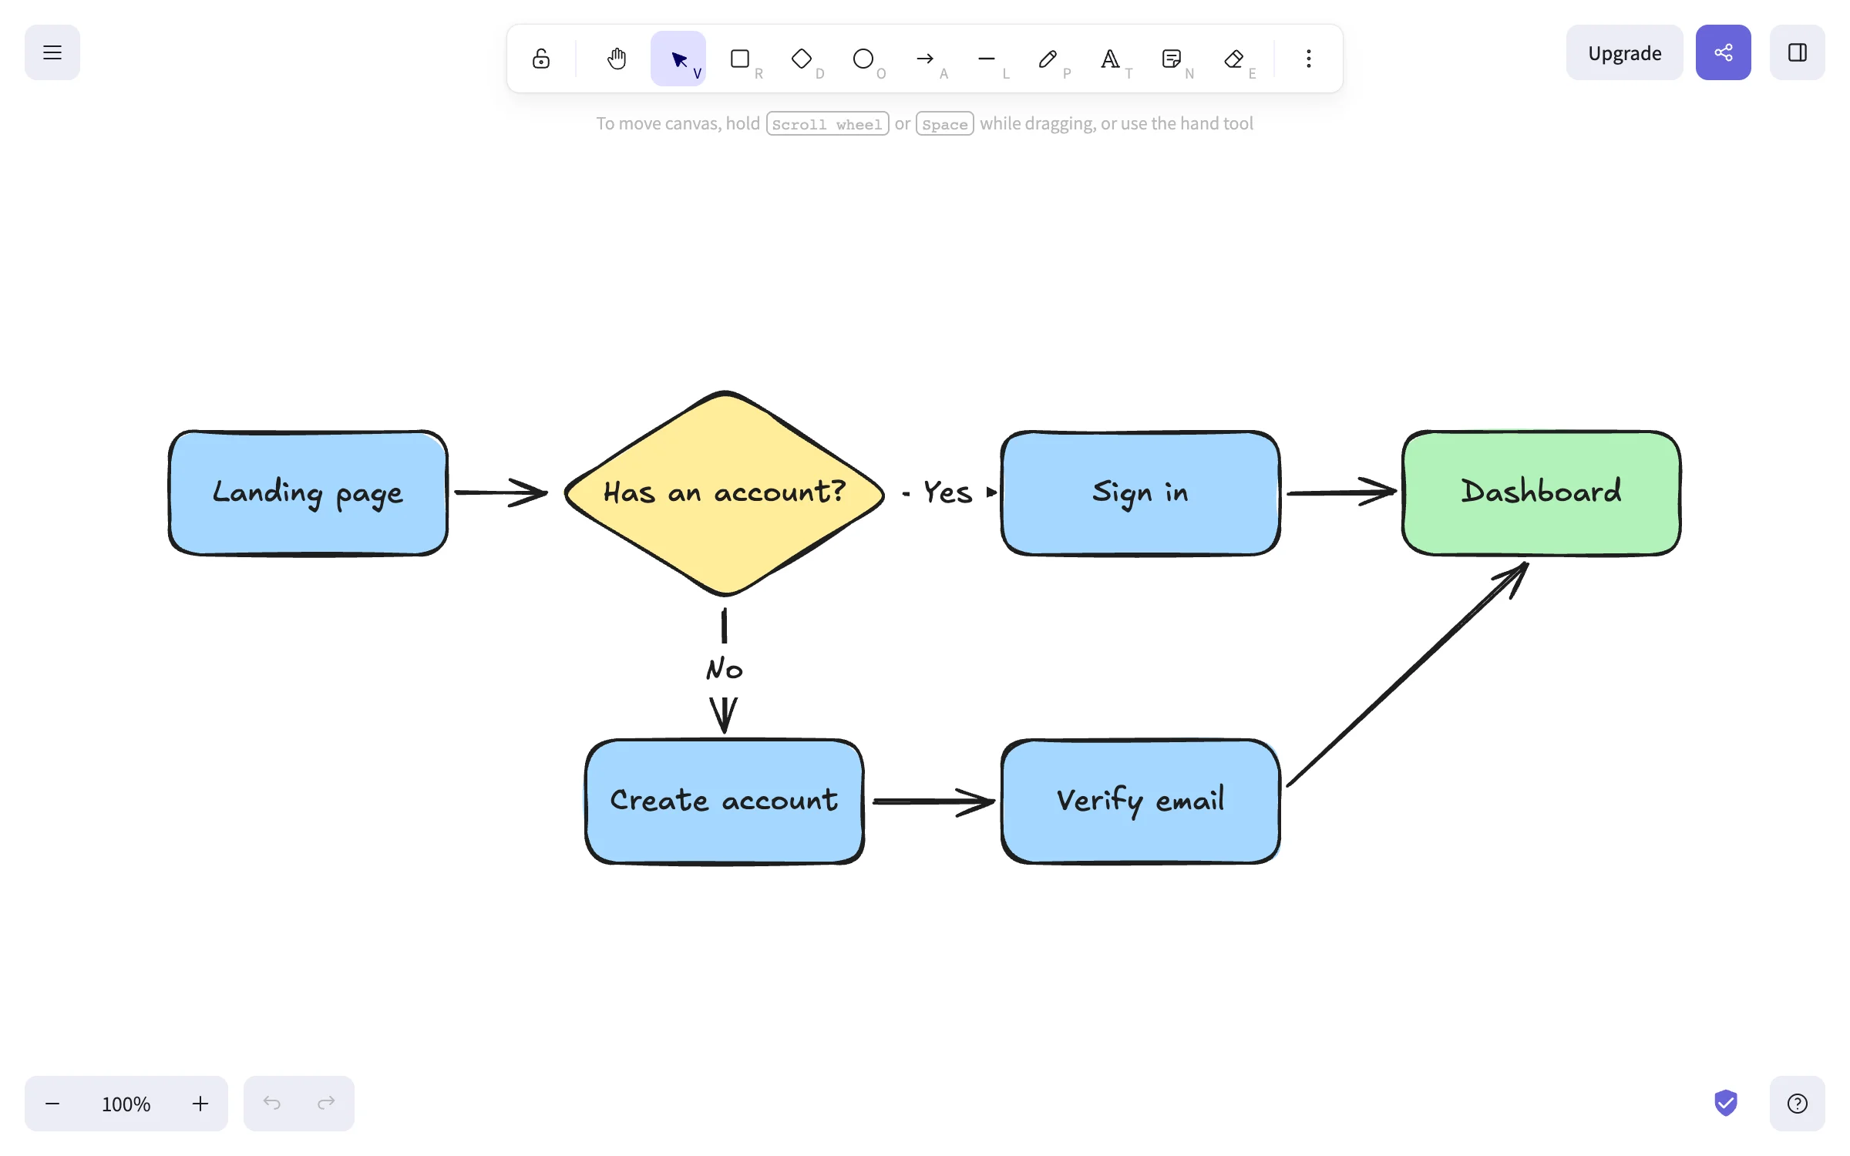Zoom in with the plus button
Screen dimensions: 1850x1156
click(x=200, y=1104)
